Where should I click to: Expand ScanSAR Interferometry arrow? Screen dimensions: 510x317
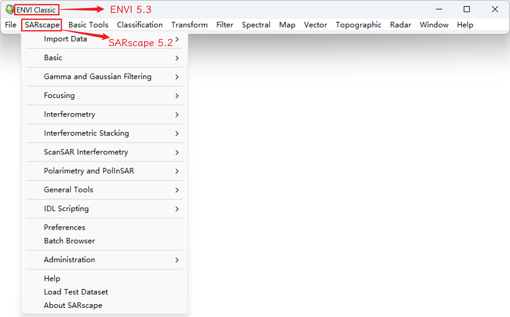tap(177, 152)
